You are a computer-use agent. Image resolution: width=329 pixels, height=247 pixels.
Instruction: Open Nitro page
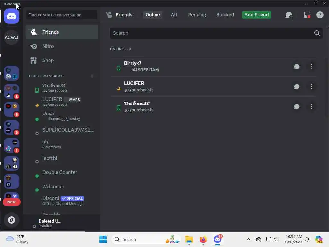click(62, 46)
